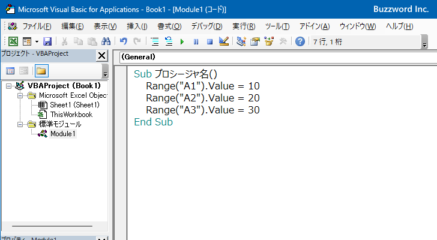
Task: Open the 表示(V) menu
Action: tap(105, 26)
